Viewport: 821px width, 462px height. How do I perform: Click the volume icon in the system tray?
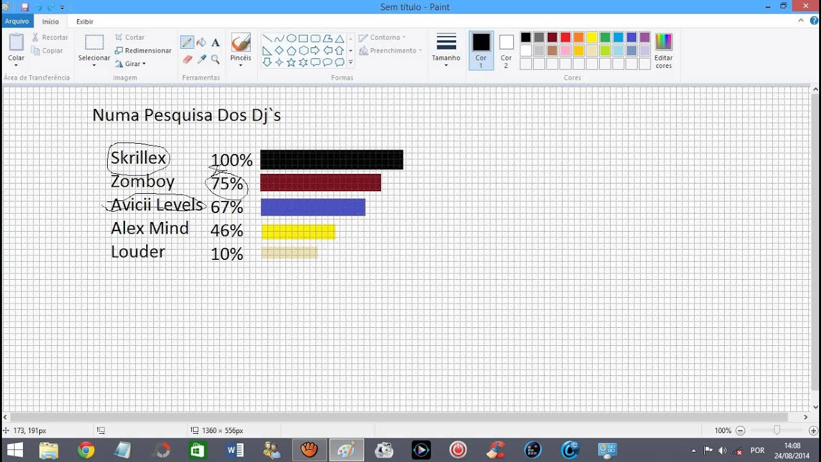723,450
